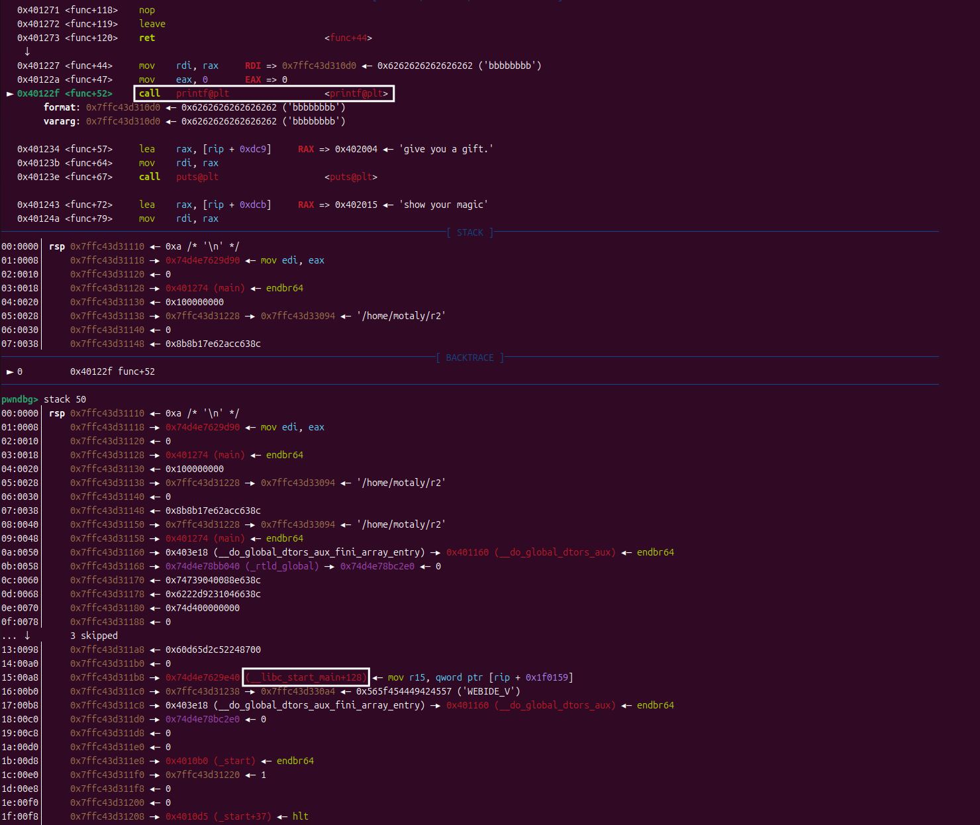
Task: Click the STACK section header
Action: tap(469, 232)
